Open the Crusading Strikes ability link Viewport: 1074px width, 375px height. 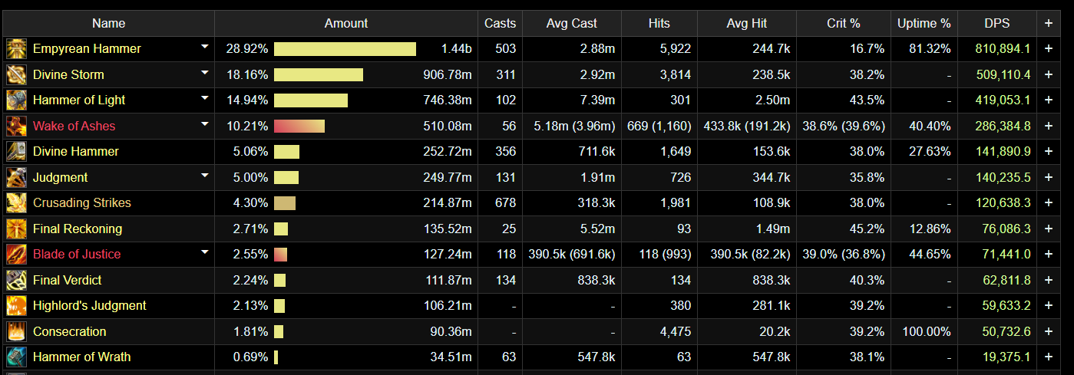point(82,203)
